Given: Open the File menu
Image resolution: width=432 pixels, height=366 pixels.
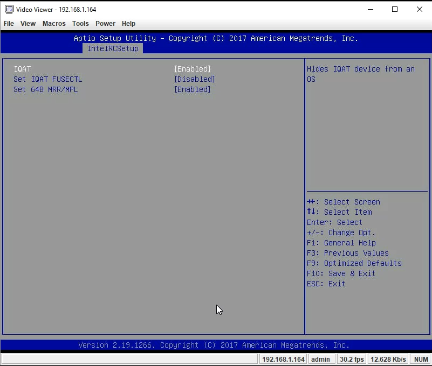Looking at the screenshot, I should point(9,24).
